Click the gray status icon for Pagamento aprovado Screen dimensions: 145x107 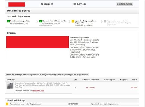(x=105, y=21)
